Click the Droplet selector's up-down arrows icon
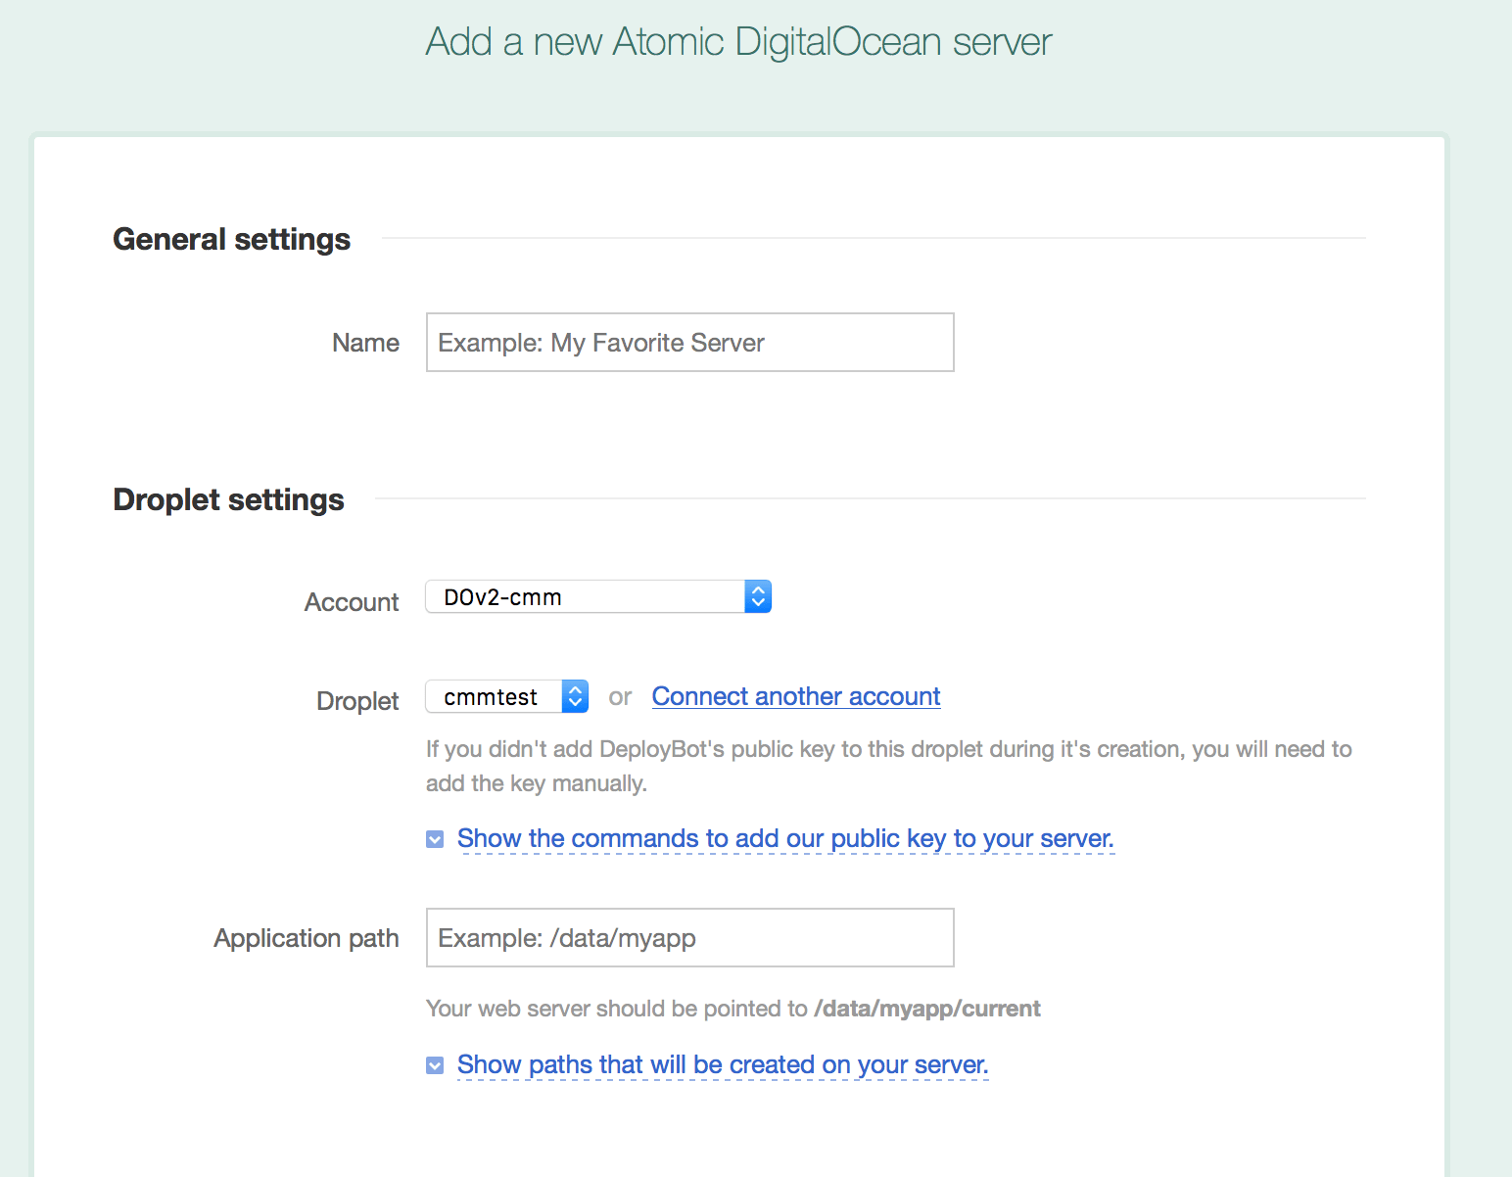 [x=576, y=696]
